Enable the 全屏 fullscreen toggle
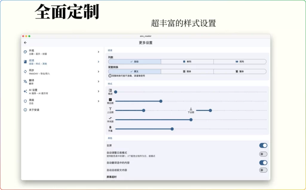The image size is (306, 190). tap(263, 145)
